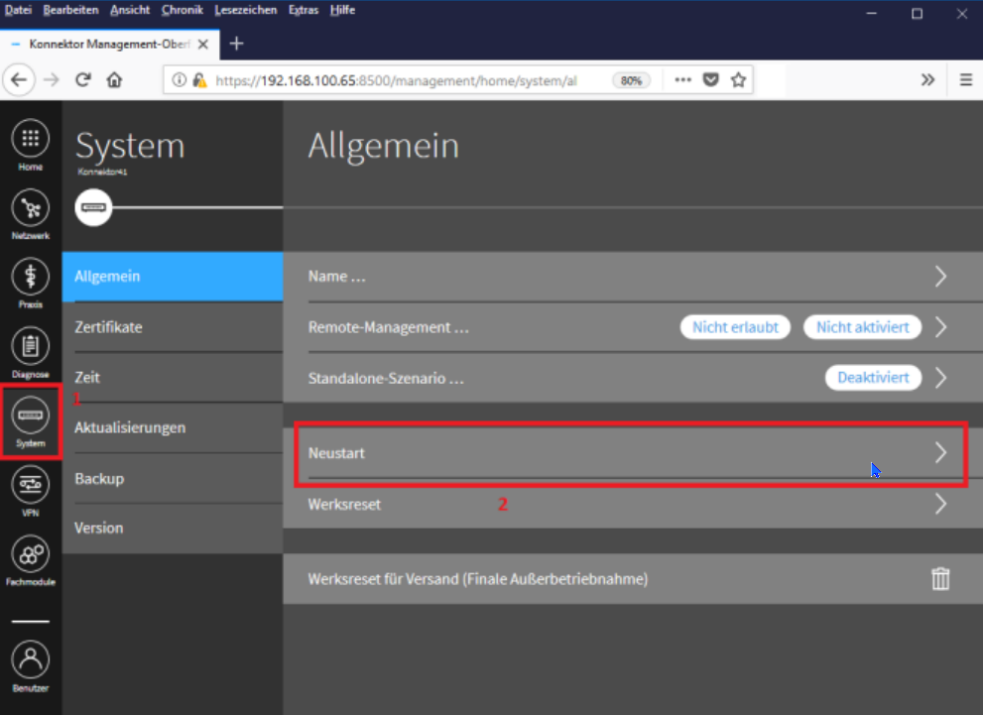Bookmark the page with the star icon
This screenshot has width=983, height=715.
click(739, 80)
